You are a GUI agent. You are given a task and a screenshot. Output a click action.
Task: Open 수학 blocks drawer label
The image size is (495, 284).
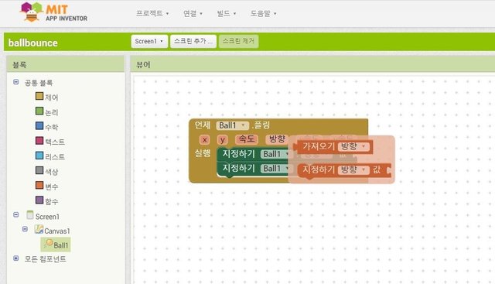coord(52,127)
